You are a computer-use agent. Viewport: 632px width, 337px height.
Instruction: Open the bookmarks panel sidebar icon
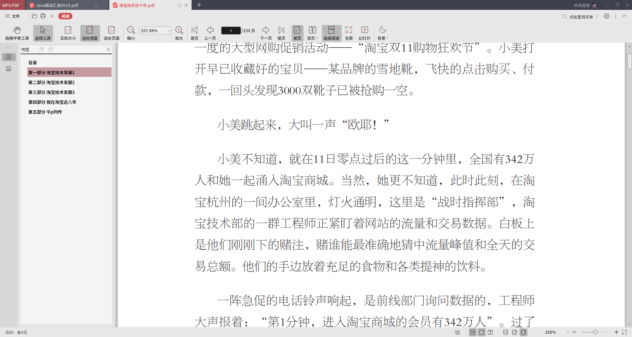(9, 57)
